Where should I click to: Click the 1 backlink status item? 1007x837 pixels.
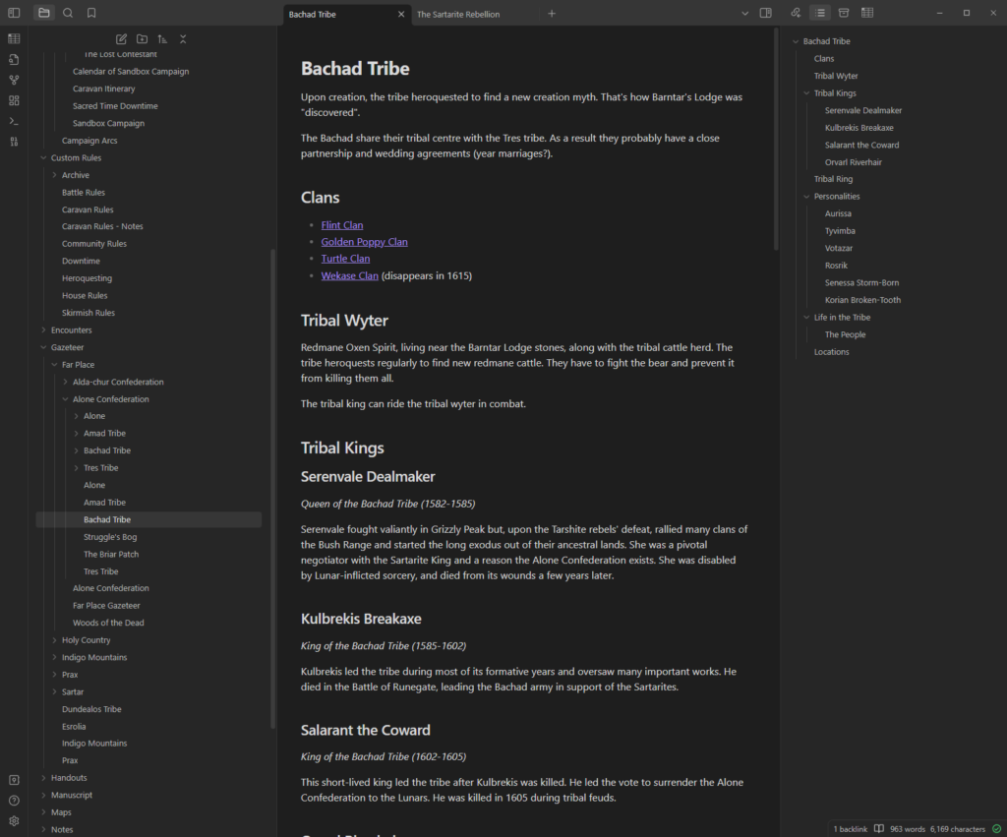(x=850, y=829)
